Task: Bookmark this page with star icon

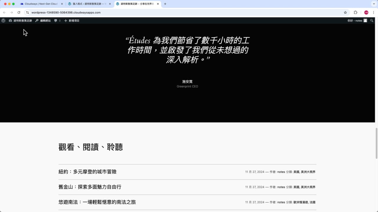Action: pyautogui.click(x=345, y=13)
